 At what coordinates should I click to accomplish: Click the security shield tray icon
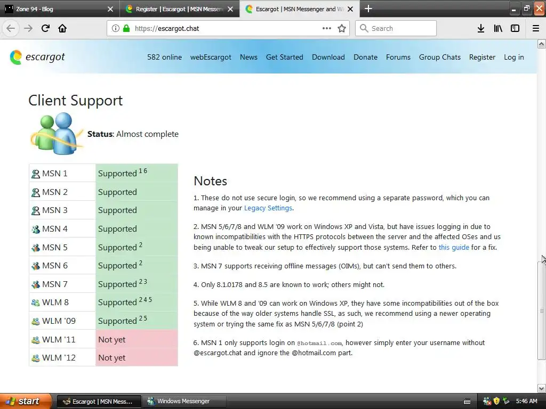coord(496,401)
